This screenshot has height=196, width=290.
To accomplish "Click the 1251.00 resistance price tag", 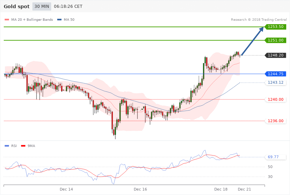I will (x=276, y=40).
